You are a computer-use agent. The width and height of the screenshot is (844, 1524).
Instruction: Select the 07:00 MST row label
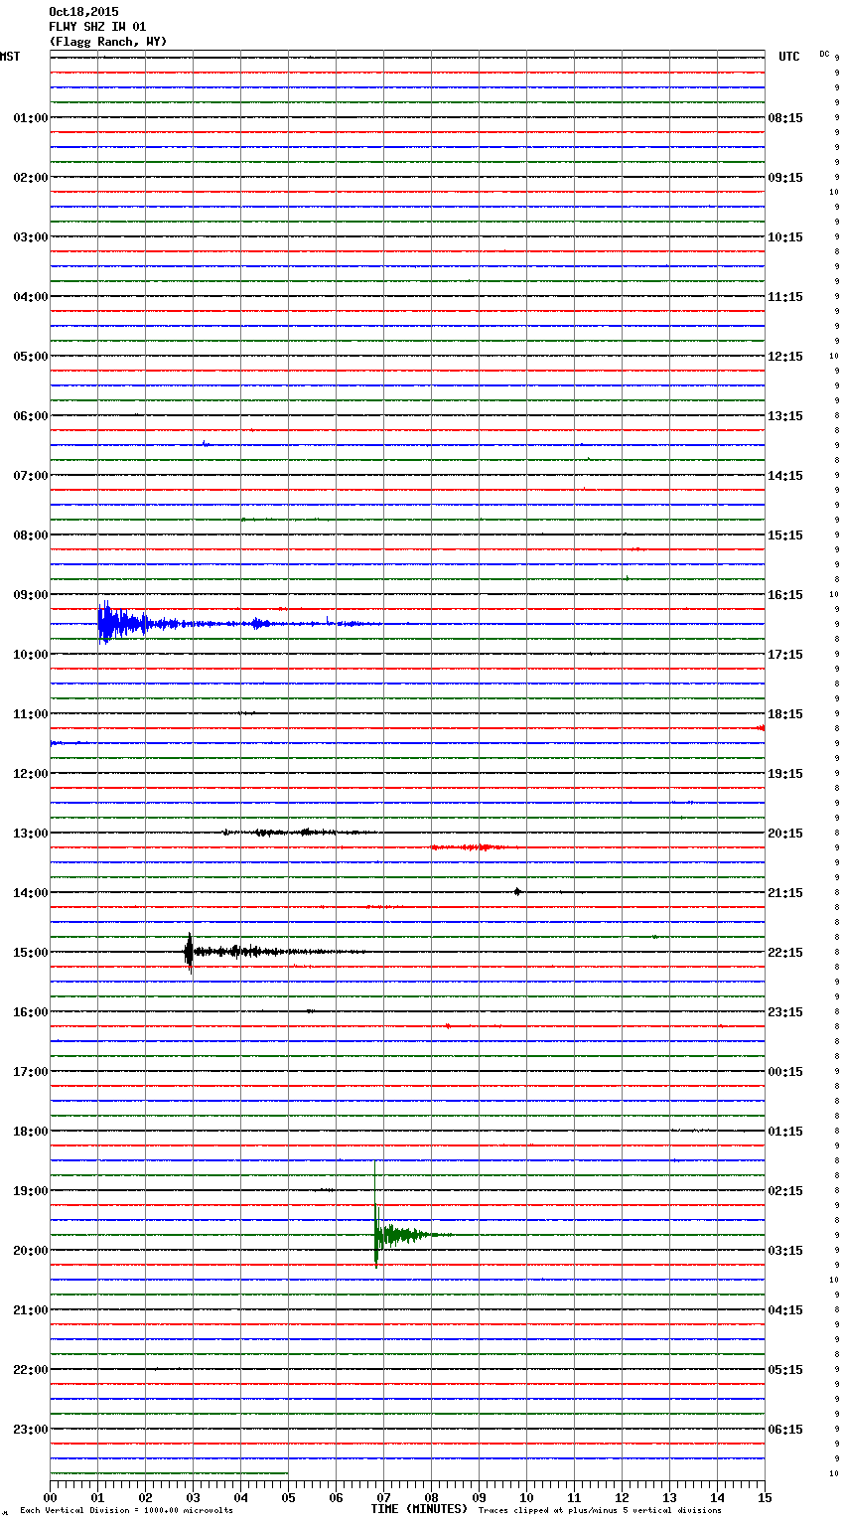[31, 476]
